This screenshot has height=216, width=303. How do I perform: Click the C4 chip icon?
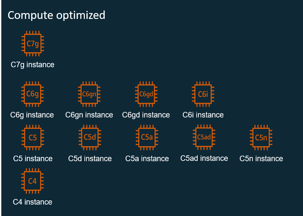(x=33, y=181)
